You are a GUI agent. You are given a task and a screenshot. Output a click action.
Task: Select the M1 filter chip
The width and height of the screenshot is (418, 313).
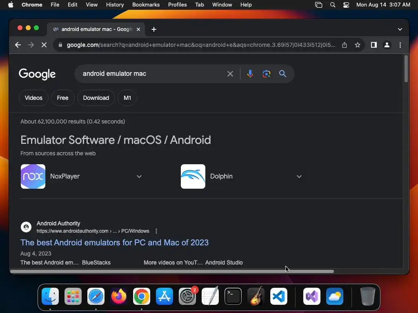[127, 98]
